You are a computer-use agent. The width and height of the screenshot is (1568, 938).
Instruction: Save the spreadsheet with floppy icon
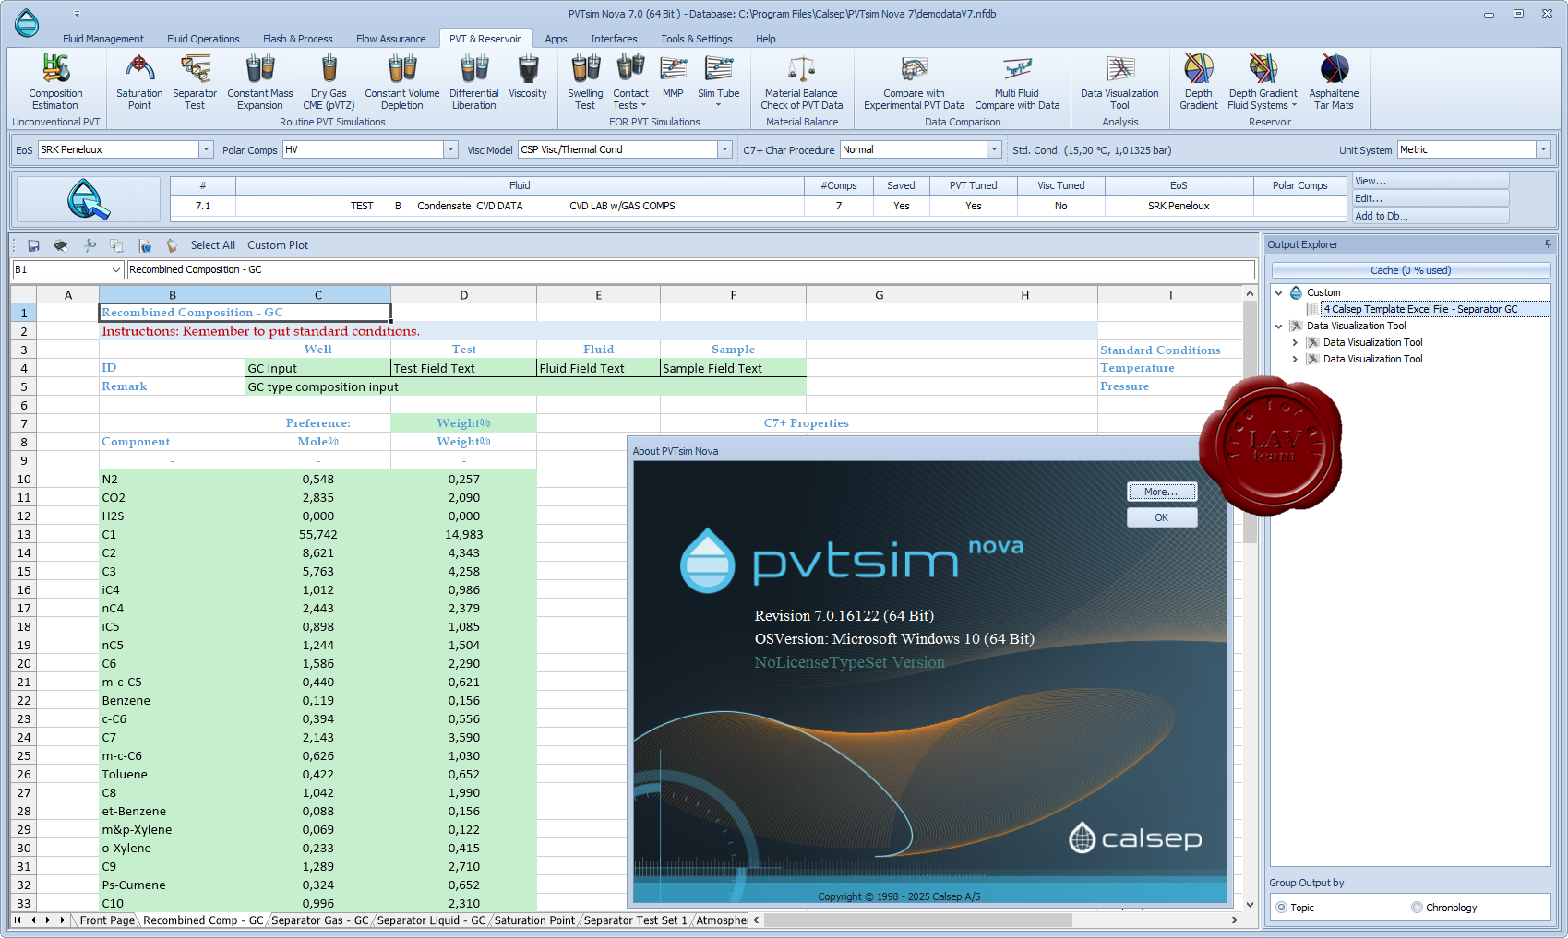tap(33, 245)
